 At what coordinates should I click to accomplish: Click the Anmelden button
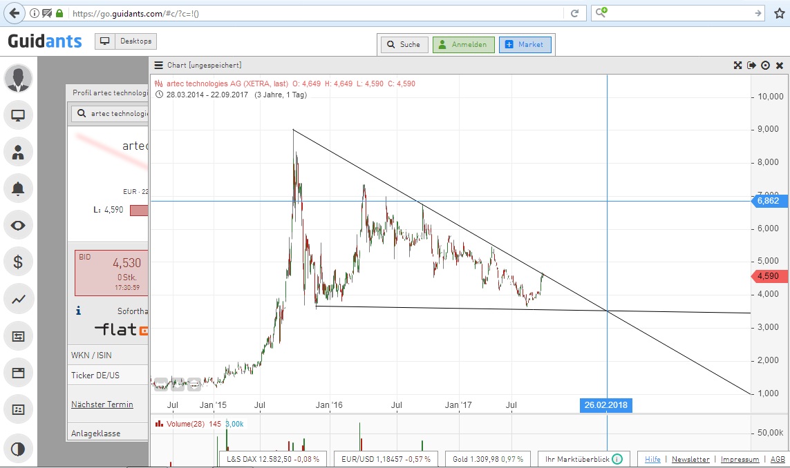pos(464,45)
